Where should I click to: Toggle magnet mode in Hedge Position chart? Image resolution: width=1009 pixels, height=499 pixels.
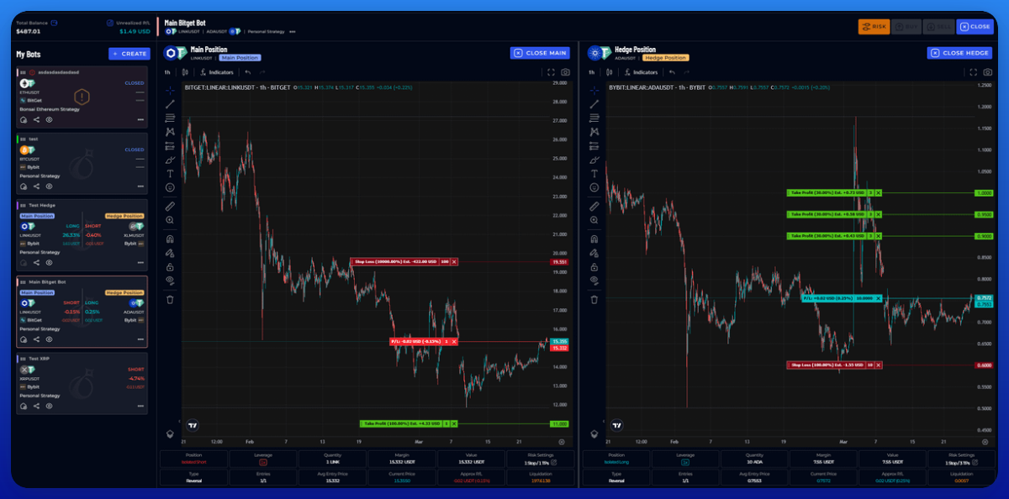pos(594,239)
